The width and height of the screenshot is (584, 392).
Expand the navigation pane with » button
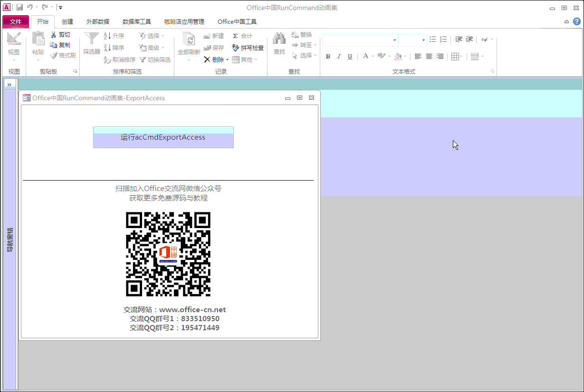coord(9,85)
